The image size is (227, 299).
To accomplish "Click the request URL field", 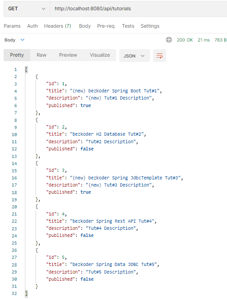I will [138, 9].
